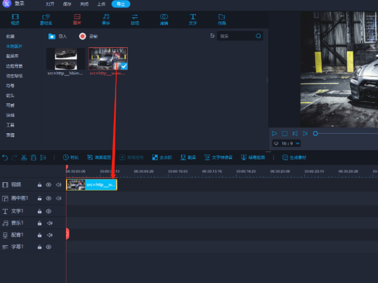378x283 pixels.
Task: Jump to the next frame in preview
Action: click(x=305, y=133)
